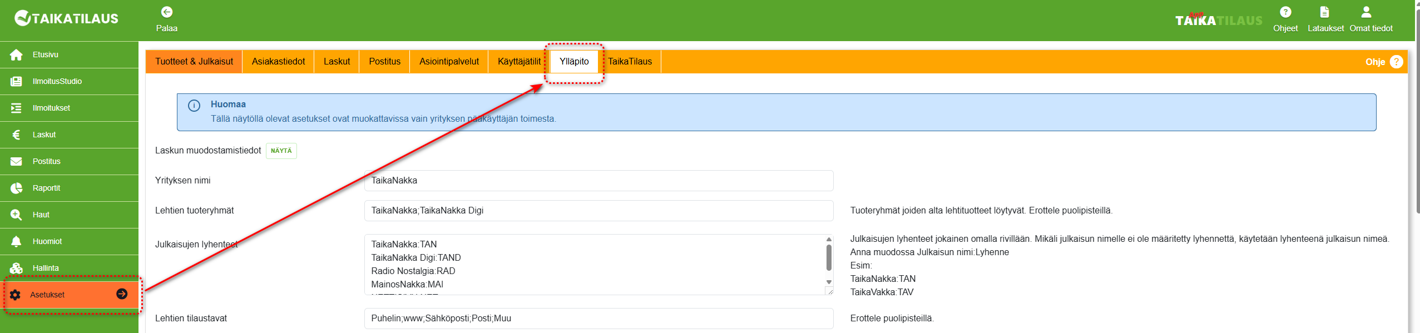Click scroll up arrow in lyhenteet textarea
The height and width of the screenshot is (333, 1420).
(x=829, y=240)
